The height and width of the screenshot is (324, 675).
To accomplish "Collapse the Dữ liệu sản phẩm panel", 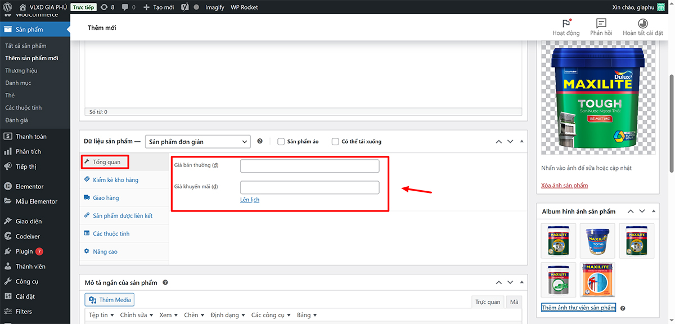I will click(521, 142).
